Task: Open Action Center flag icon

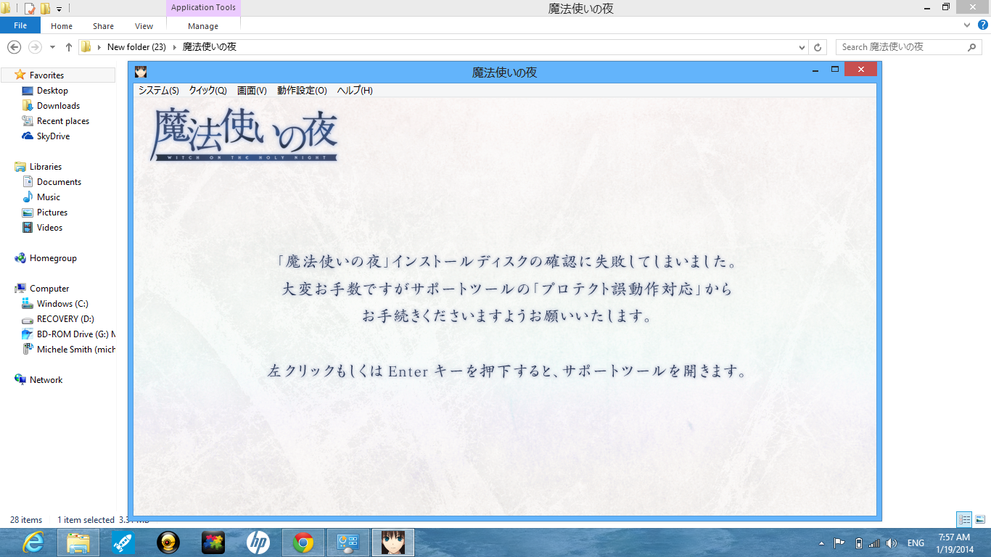Action: pyautogui.click(x=839, y=543)
